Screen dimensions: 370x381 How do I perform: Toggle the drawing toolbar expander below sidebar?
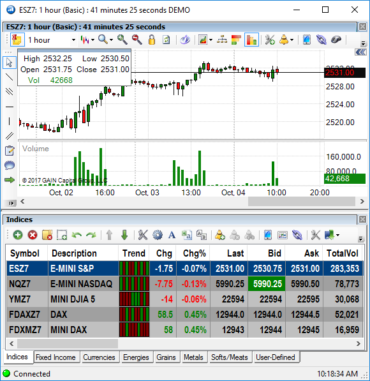point(11,203)
